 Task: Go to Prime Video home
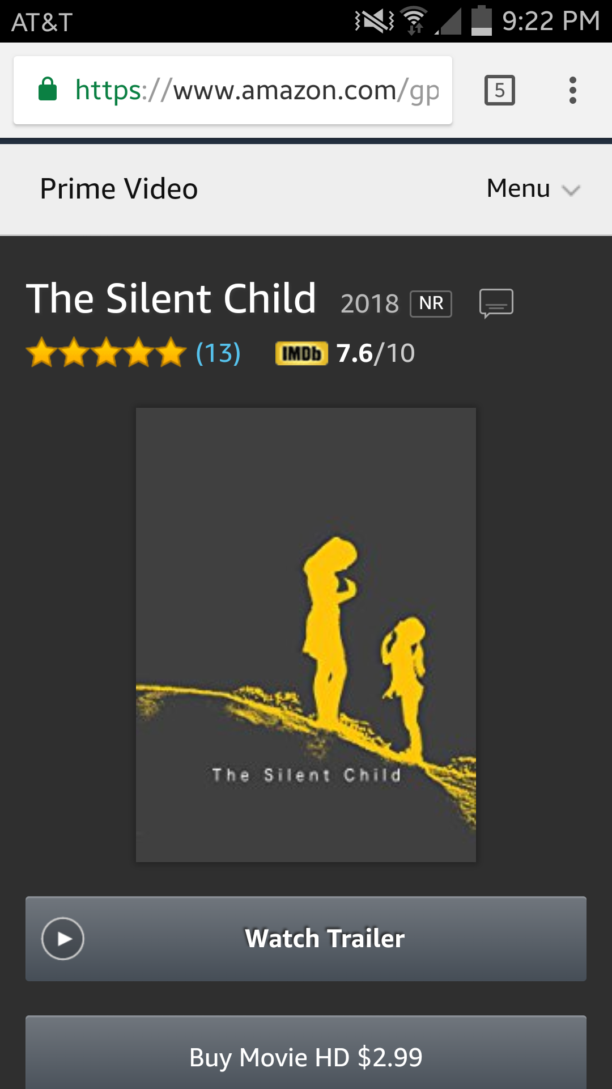tap(119, 189)
